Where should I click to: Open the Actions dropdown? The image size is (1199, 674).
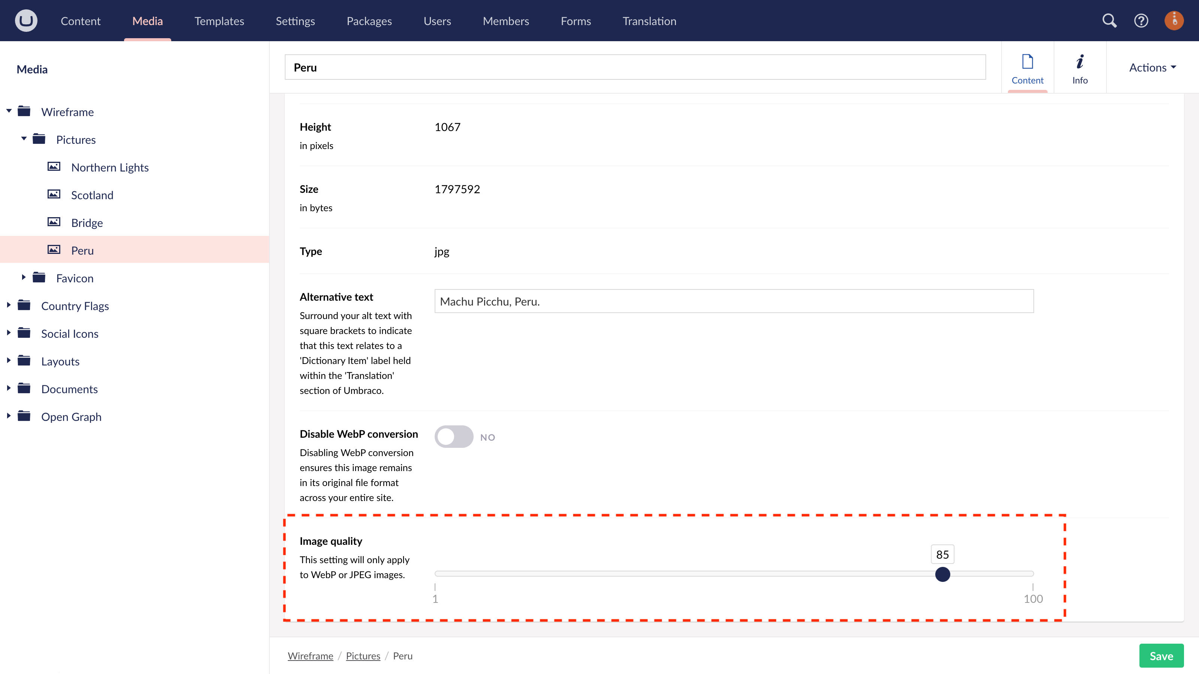pos(1152,67)
